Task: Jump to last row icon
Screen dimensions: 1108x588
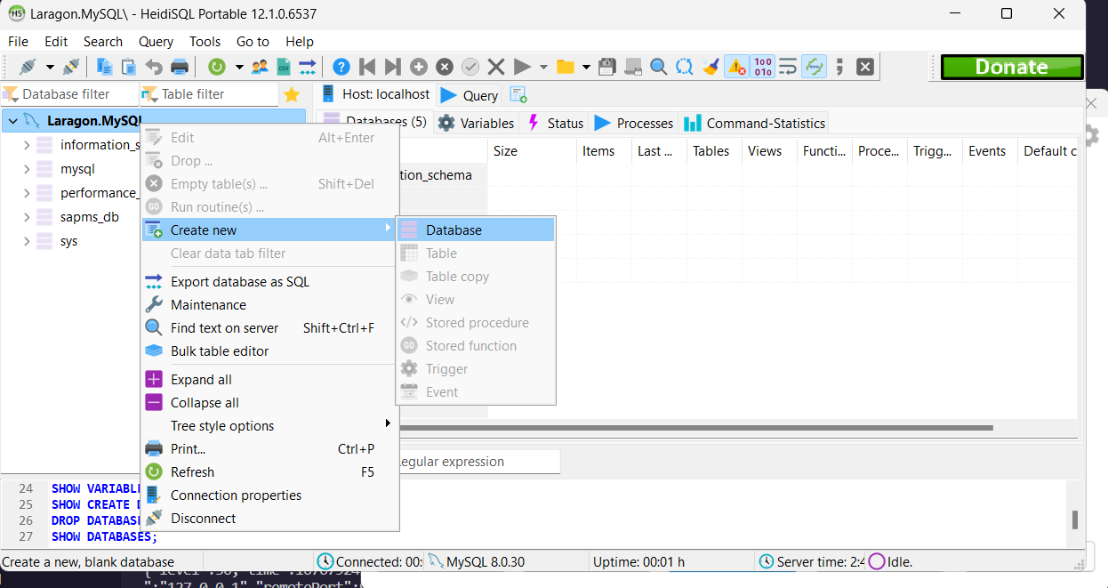Action: pyautogui.click(x=392, y=67)
